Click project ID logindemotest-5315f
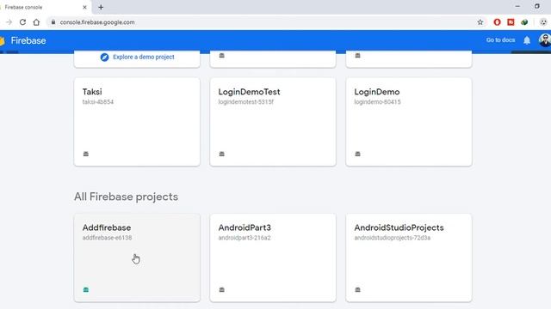Screen dimensions: 551x309 click(x=246, y=102)
